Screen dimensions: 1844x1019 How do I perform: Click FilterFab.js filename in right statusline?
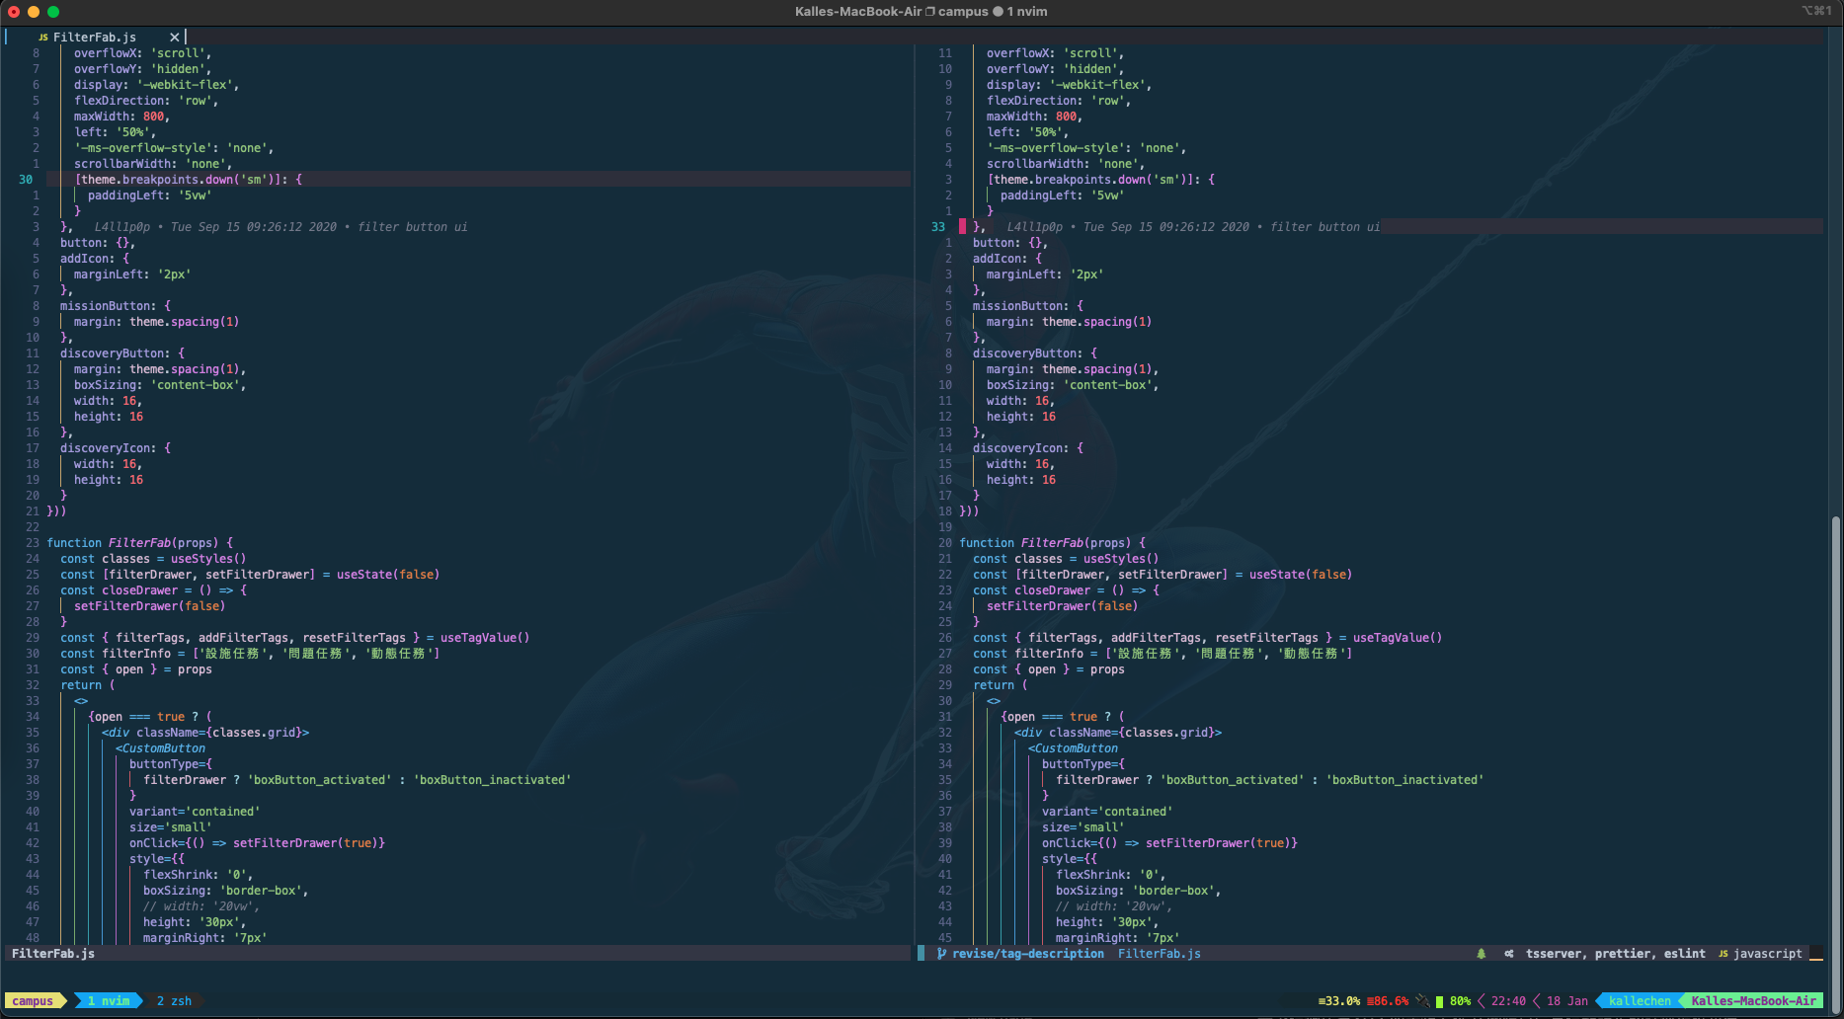[x=1159, y=954]
